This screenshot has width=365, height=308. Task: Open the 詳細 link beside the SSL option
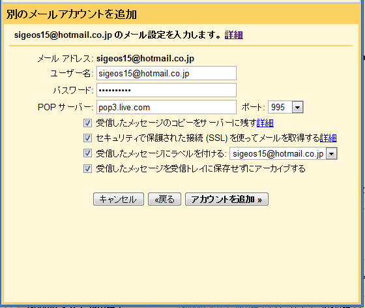[x=328, y=138]
